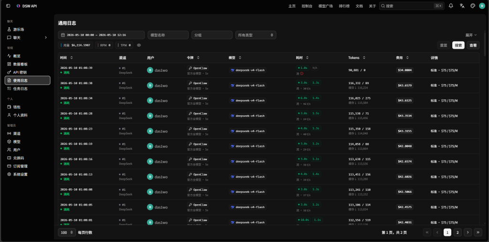Go to 关于 in top navigation

[372, 6]
